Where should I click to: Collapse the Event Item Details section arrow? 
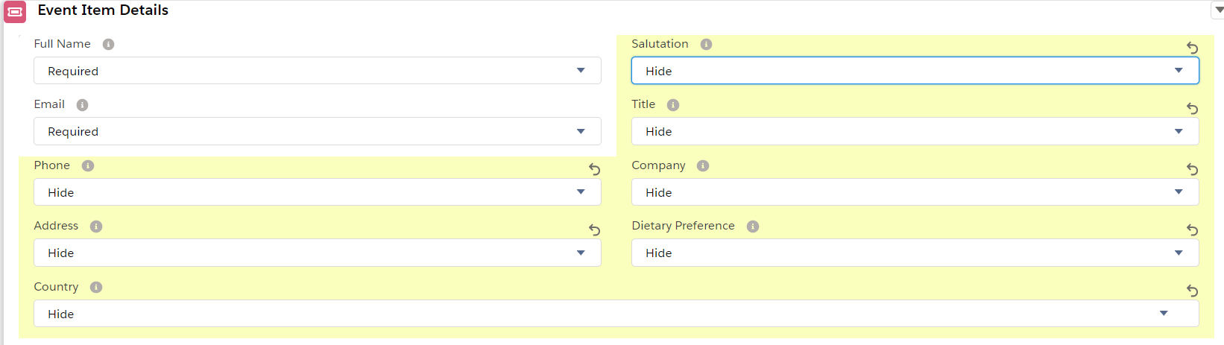(x=1219, y=10)
